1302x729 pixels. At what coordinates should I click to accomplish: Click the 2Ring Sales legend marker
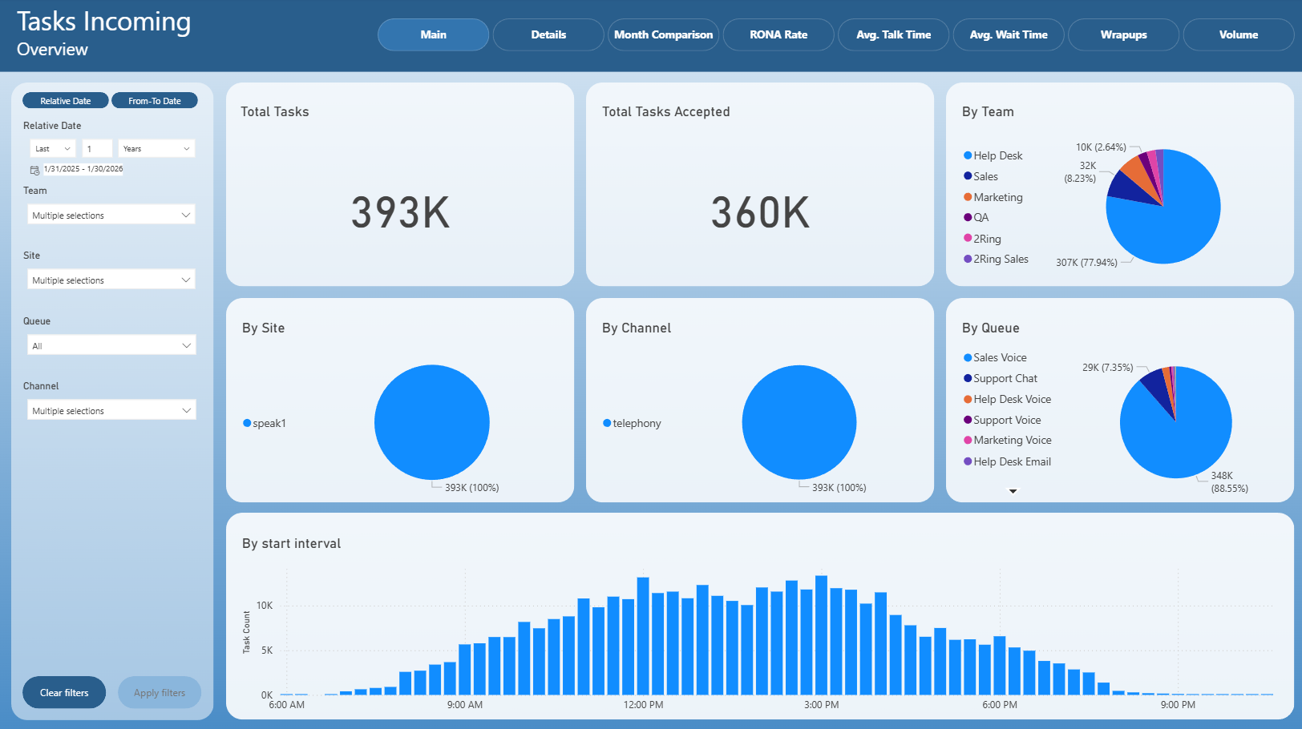(968, 259)
